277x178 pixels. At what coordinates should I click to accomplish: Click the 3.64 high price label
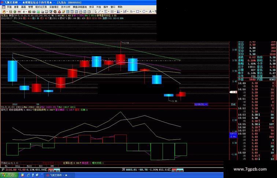126,43
